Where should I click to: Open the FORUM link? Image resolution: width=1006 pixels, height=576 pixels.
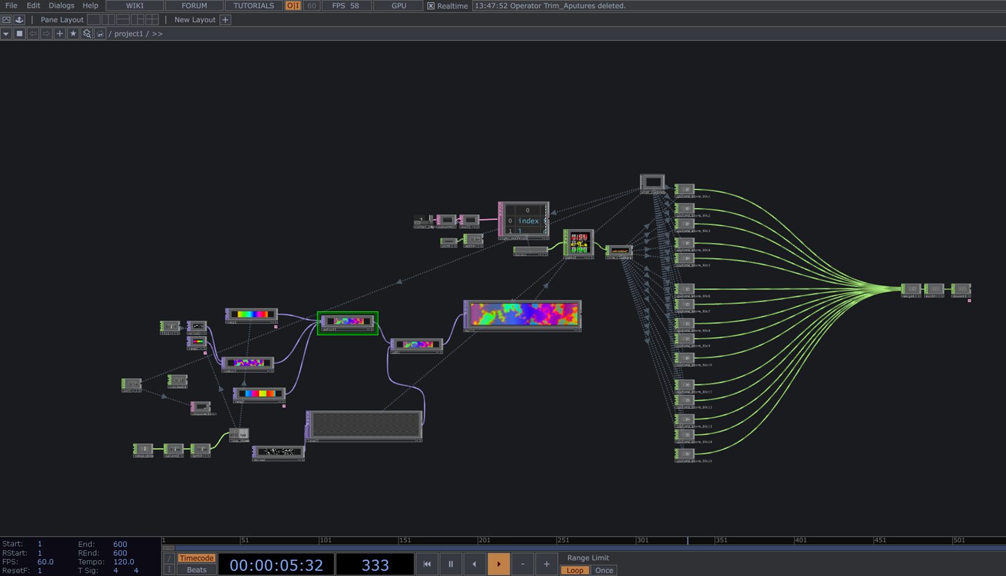(x=194, y=6)
